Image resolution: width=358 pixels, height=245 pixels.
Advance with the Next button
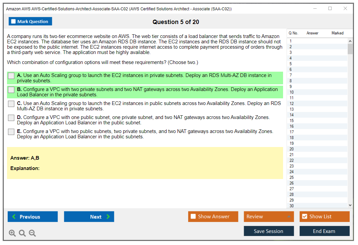click(89, 217)
